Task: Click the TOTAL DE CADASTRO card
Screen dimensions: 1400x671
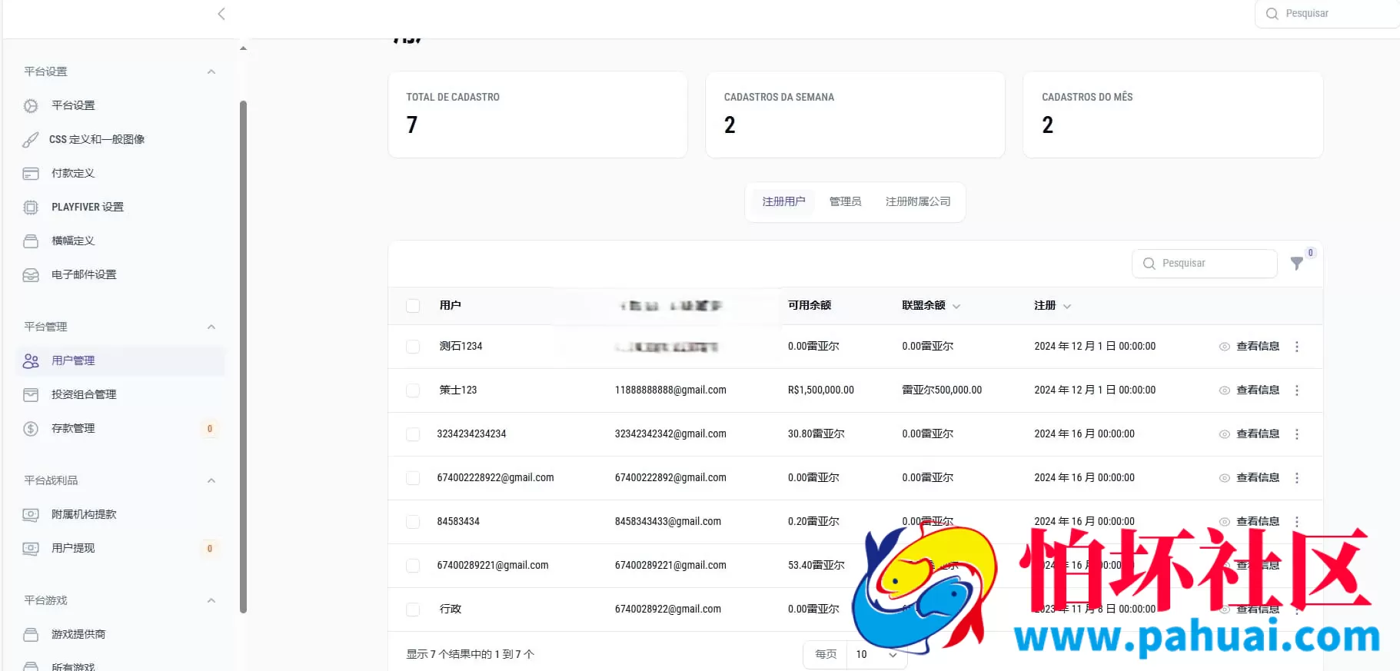Action: coord(537,115)
